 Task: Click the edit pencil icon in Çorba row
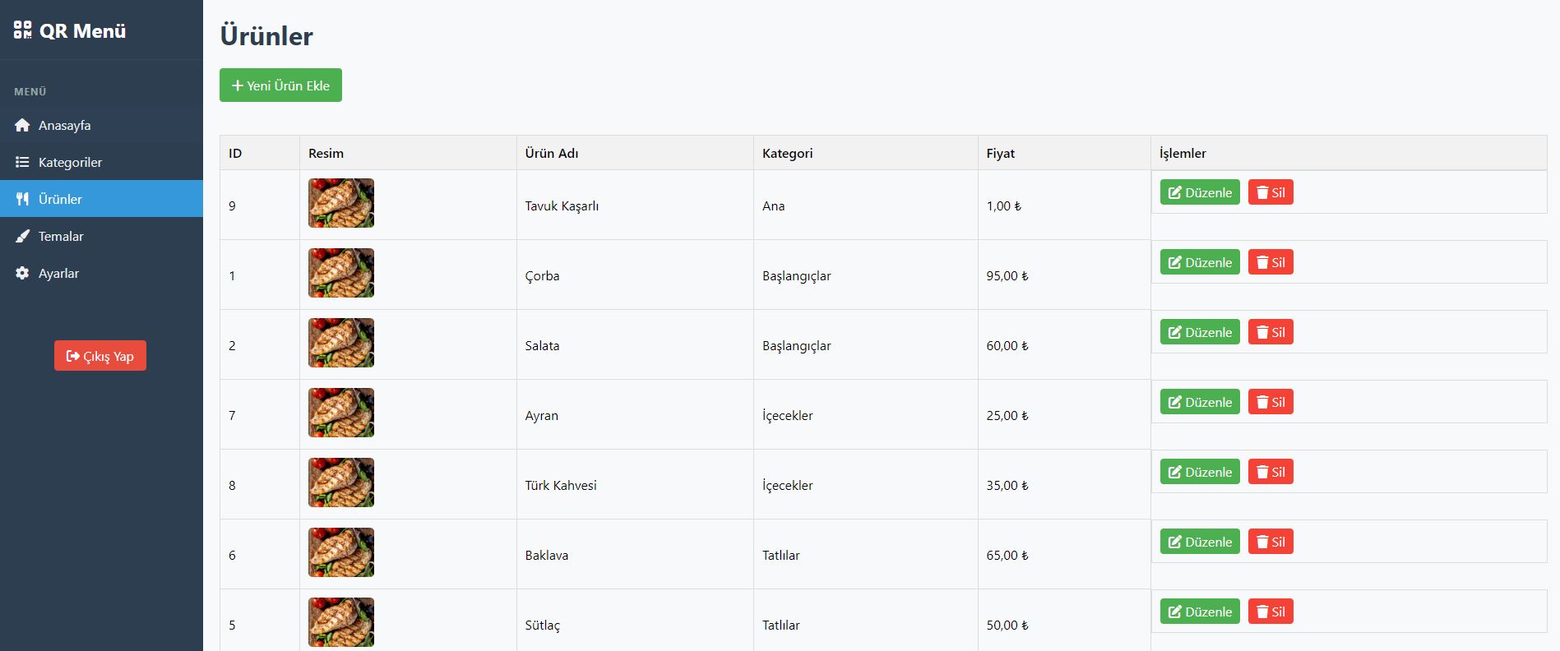[1175, 262]
